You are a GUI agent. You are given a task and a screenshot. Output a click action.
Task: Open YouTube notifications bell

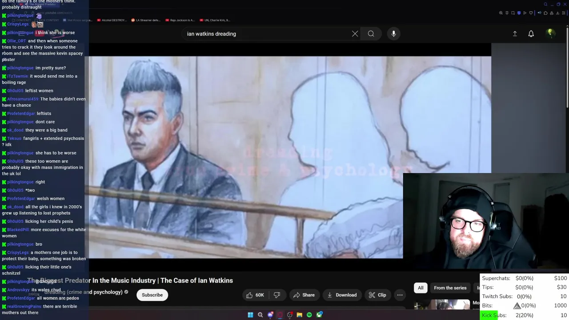pyautogui.click(x=531, y=34)
